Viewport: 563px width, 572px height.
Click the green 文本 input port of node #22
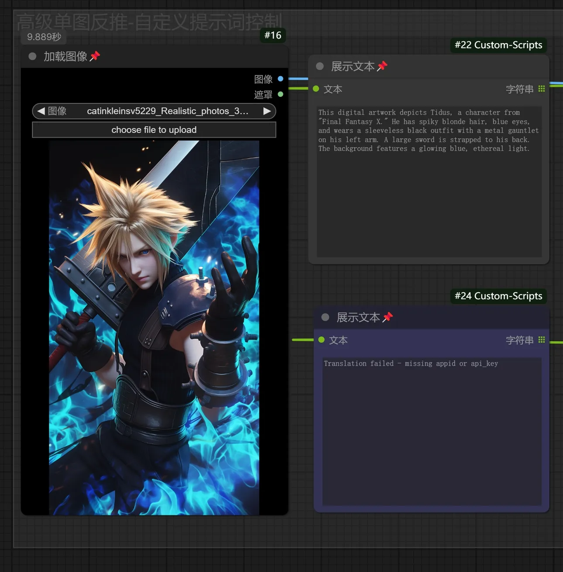tap(316, 89)
